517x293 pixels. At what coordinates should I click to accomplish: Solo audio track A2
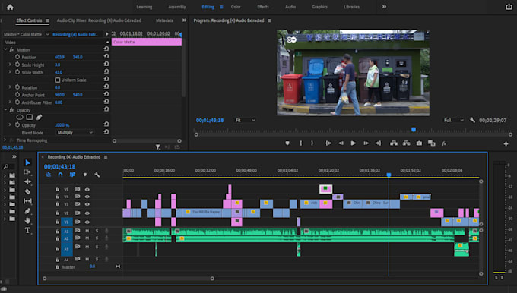[97, 238]
